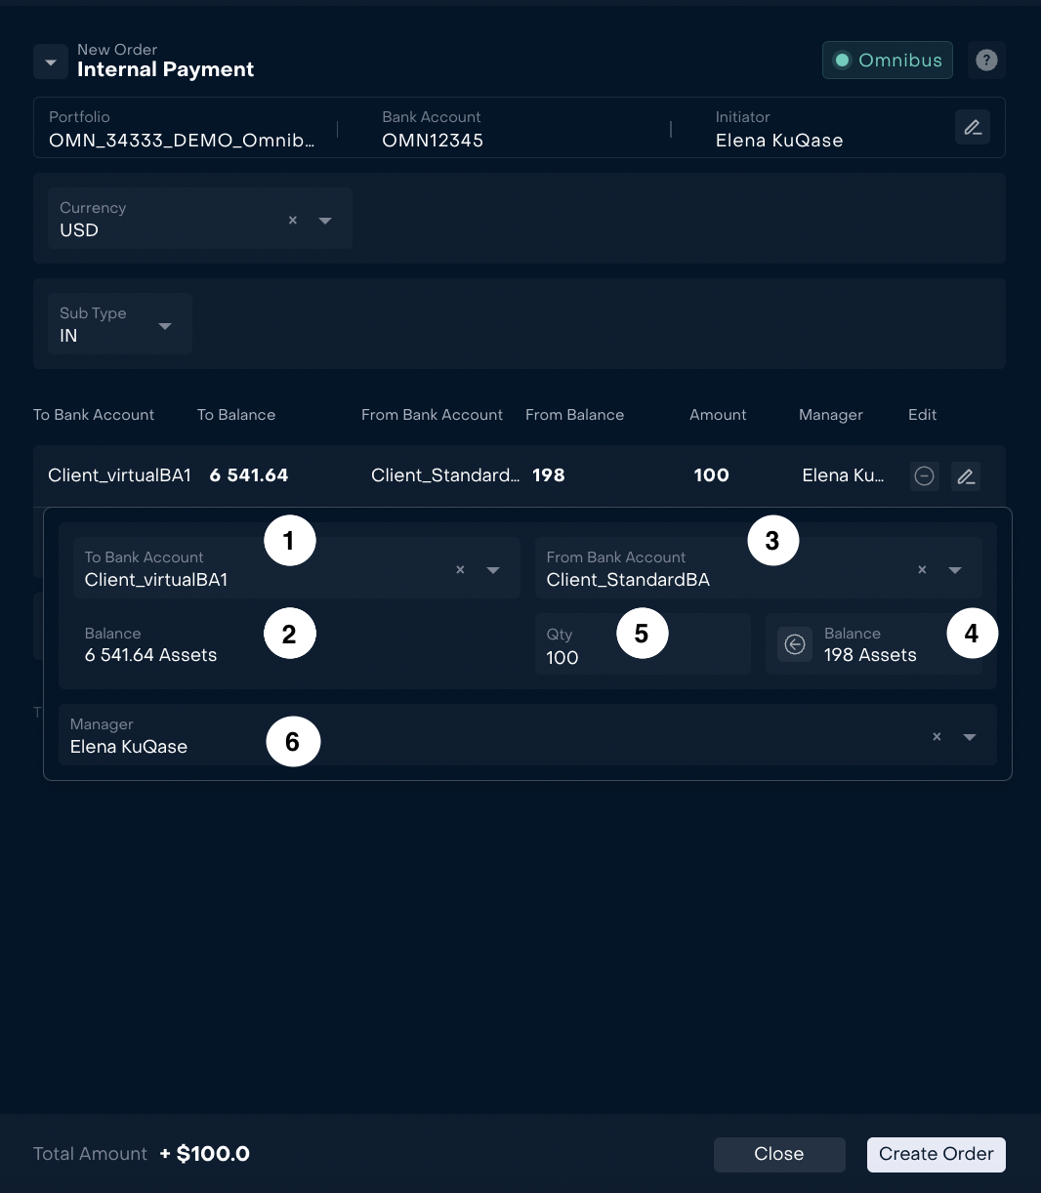Toggle the Omnibus mode button
The height and width of the screenshot is (1193, 1041).
[x=887, y=61]
